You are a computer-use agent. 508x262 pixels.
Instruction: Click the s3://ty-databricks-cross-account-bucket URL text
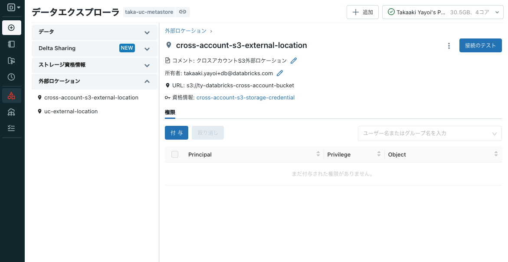pos(240,86)
